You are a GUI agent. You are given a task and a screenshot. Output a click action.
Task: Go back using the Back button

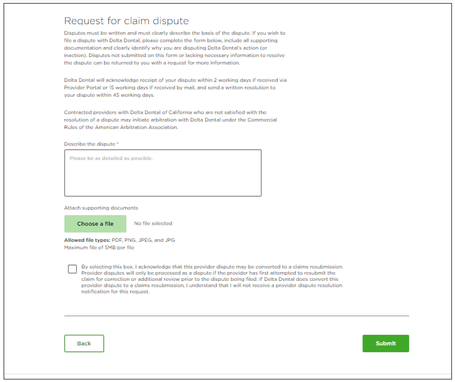[x=84, y=343]
